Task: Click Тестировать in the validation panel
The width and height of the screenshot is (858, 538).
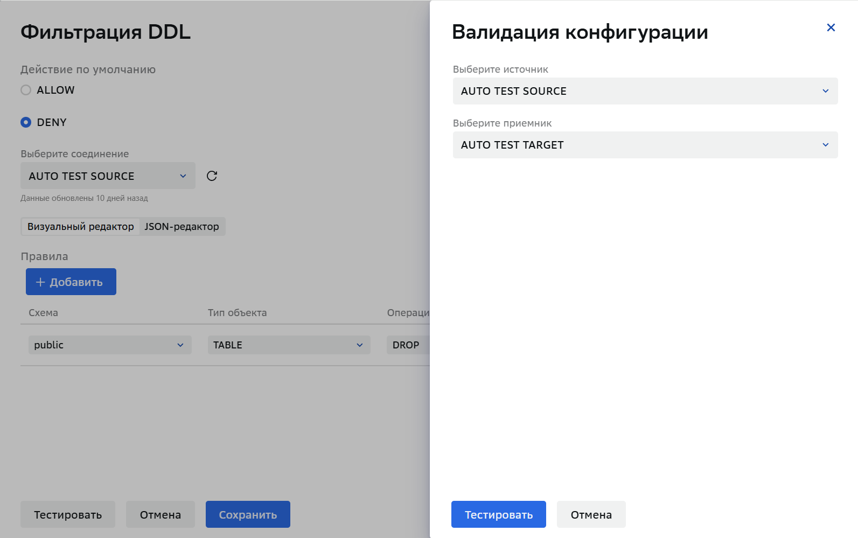Action: (x=499, y=514)
